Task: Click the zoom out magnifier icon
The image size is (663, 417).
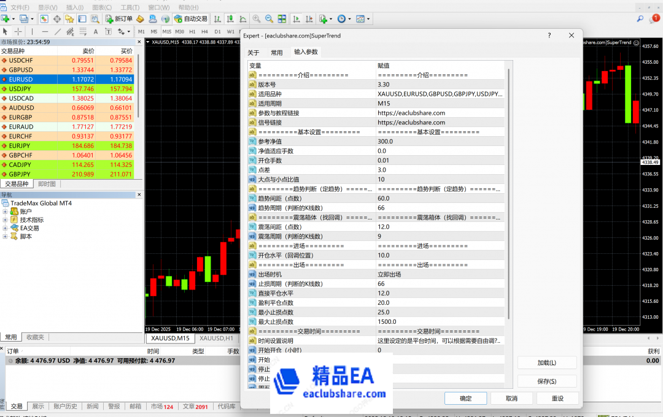Action: pos(269,19)
